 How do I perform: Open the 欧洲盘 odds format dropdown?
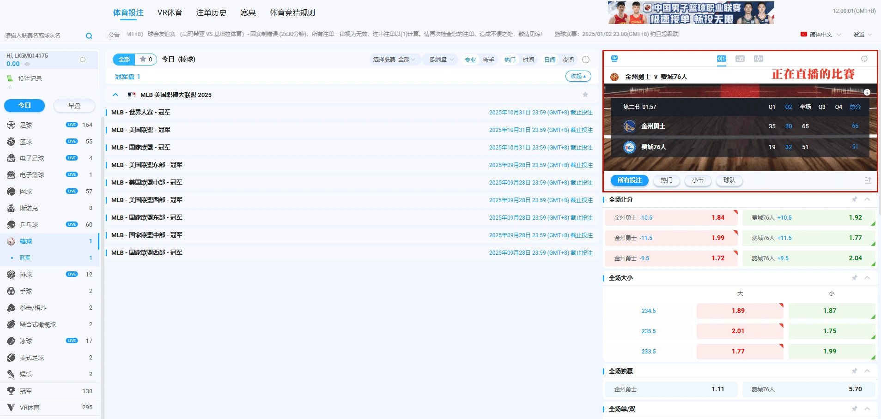441,60
